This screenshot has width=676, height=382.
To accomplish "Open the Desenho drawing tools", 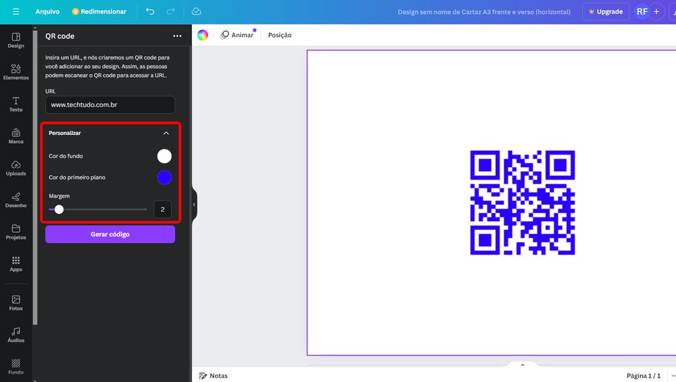I will pos(16,200).
